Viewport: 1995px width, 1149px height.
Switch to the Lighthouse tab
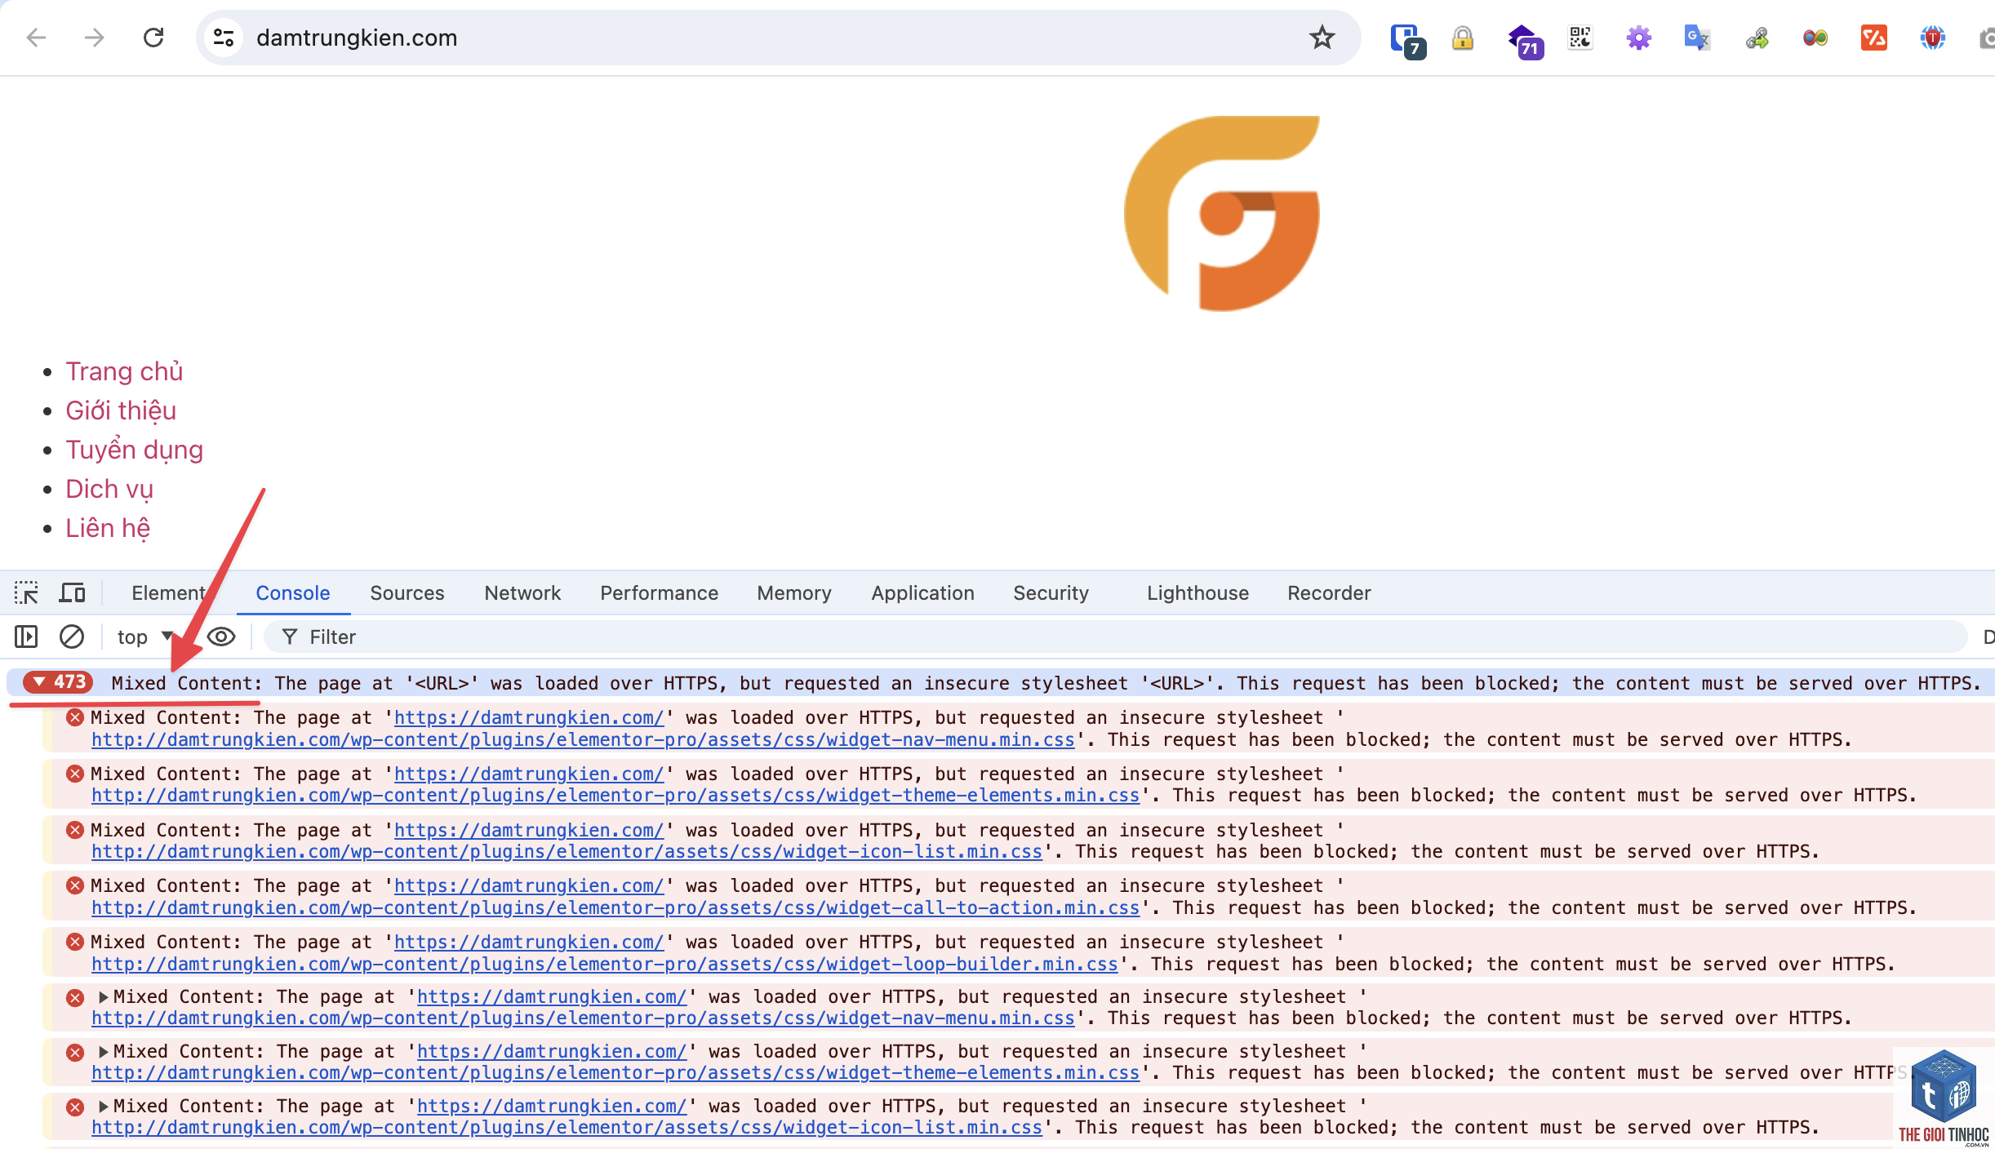(1197, 592)
